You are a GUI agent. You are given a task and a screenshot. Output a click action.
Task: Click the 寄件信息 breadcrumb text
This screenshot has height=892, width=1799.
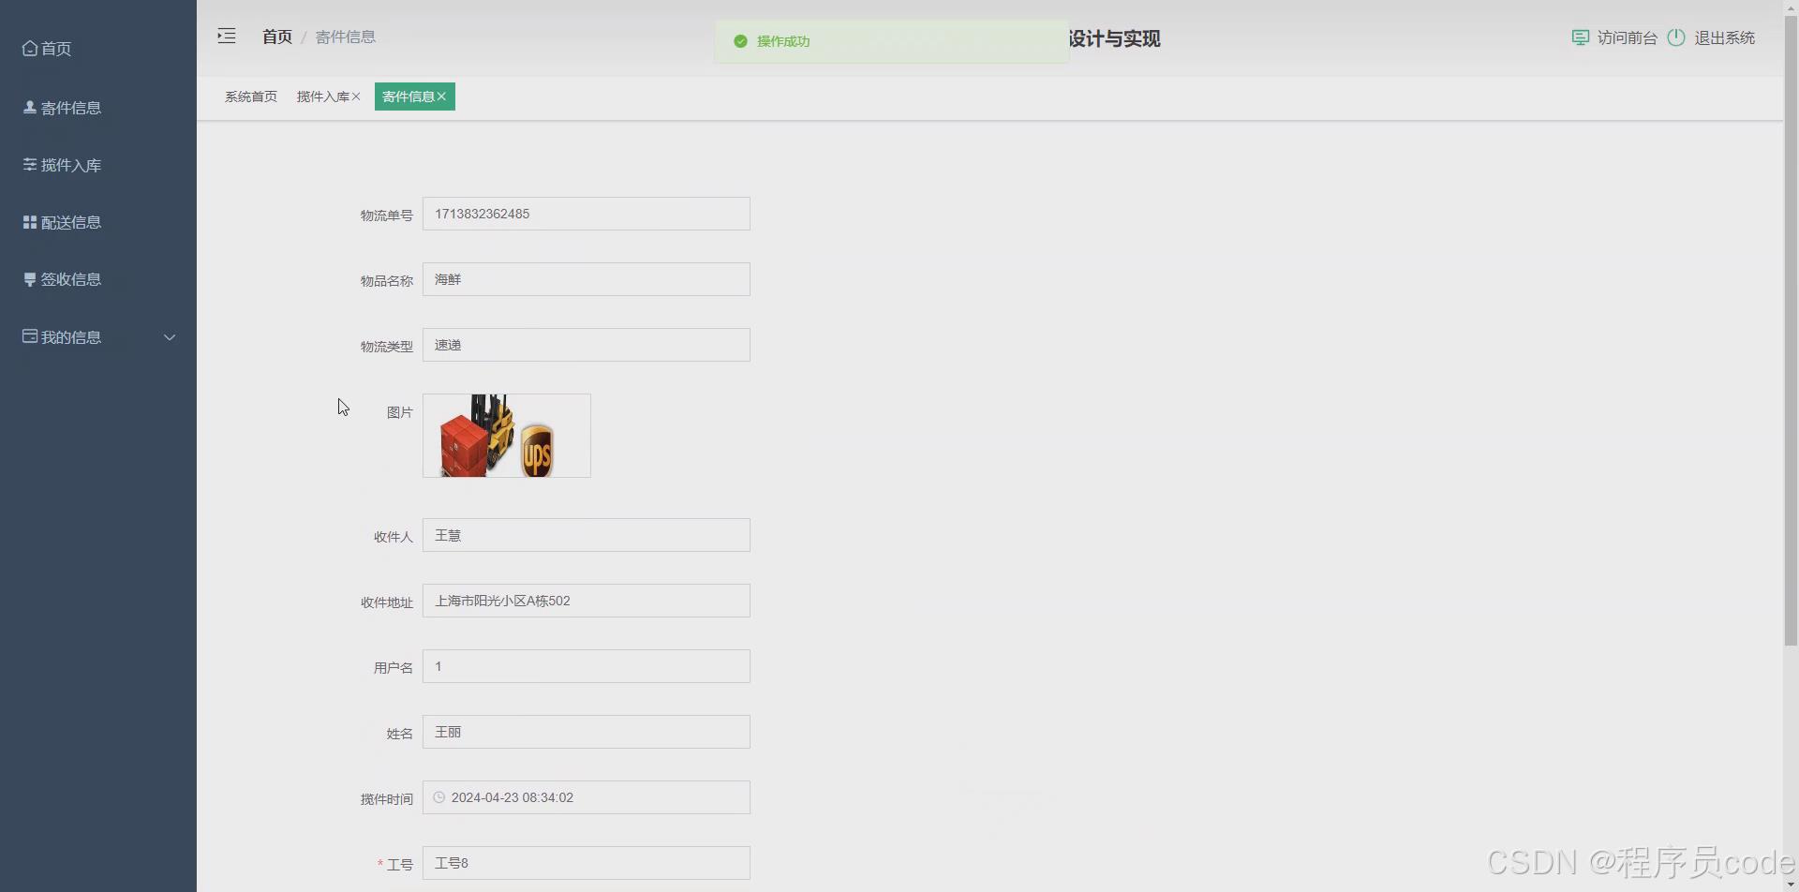pos(346,37)
